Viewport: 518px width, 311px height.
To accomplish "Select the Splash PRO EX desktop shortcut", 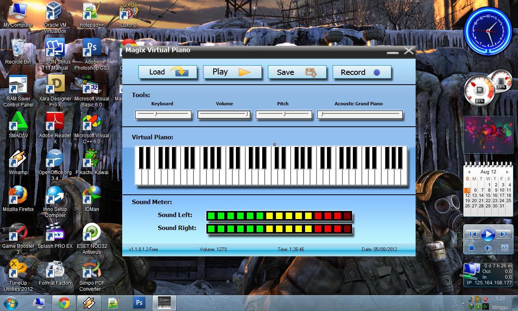I will pyautogui.click(x=55, y=236).
